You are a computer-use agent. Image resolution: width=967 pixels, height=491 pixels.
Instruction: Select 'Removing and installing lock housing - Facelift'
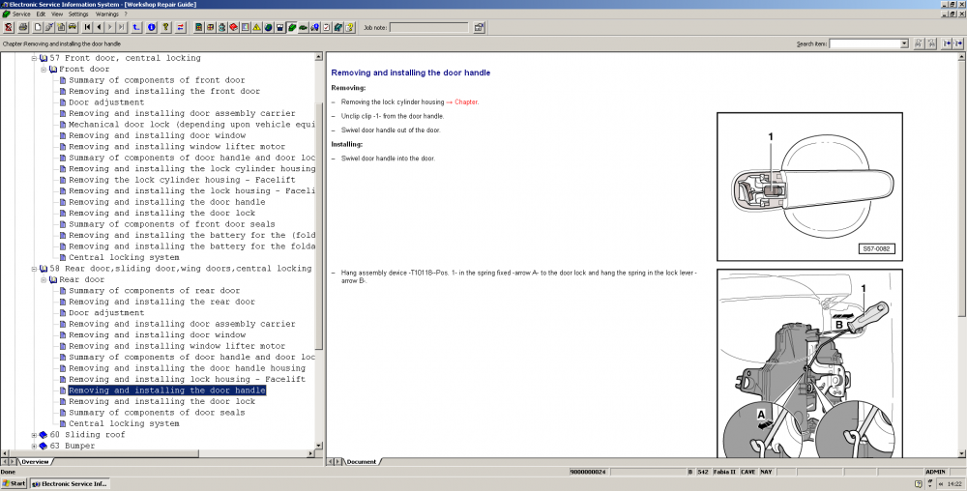(x=187, y=380)
